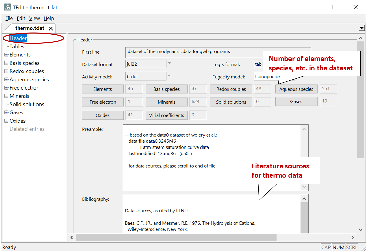Expand the Minerals tree node
This screenshot has width=367, height=252.
pyautogui.click(x=6, y=96)
